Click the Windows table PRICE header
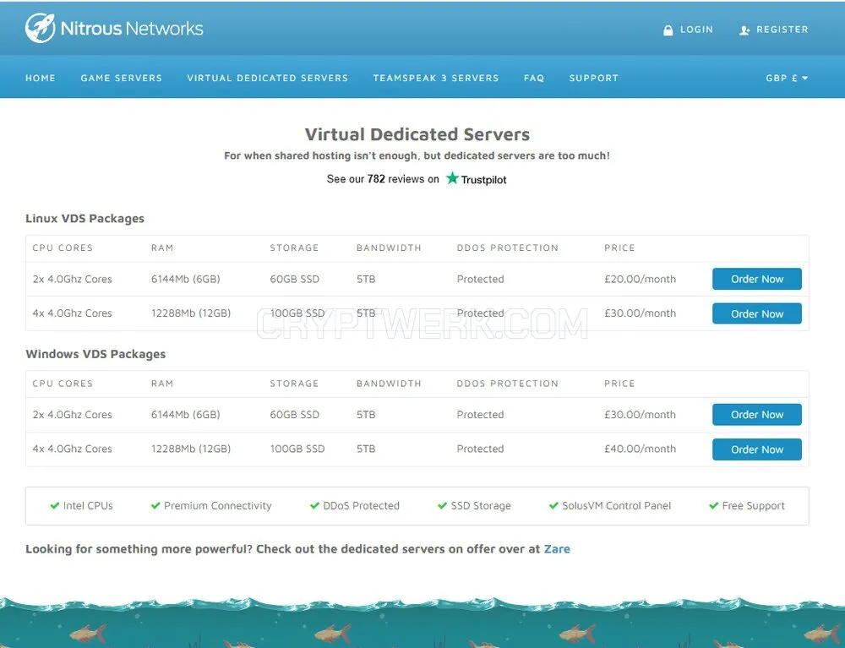845x648 pixels. [x=619, y=384]
